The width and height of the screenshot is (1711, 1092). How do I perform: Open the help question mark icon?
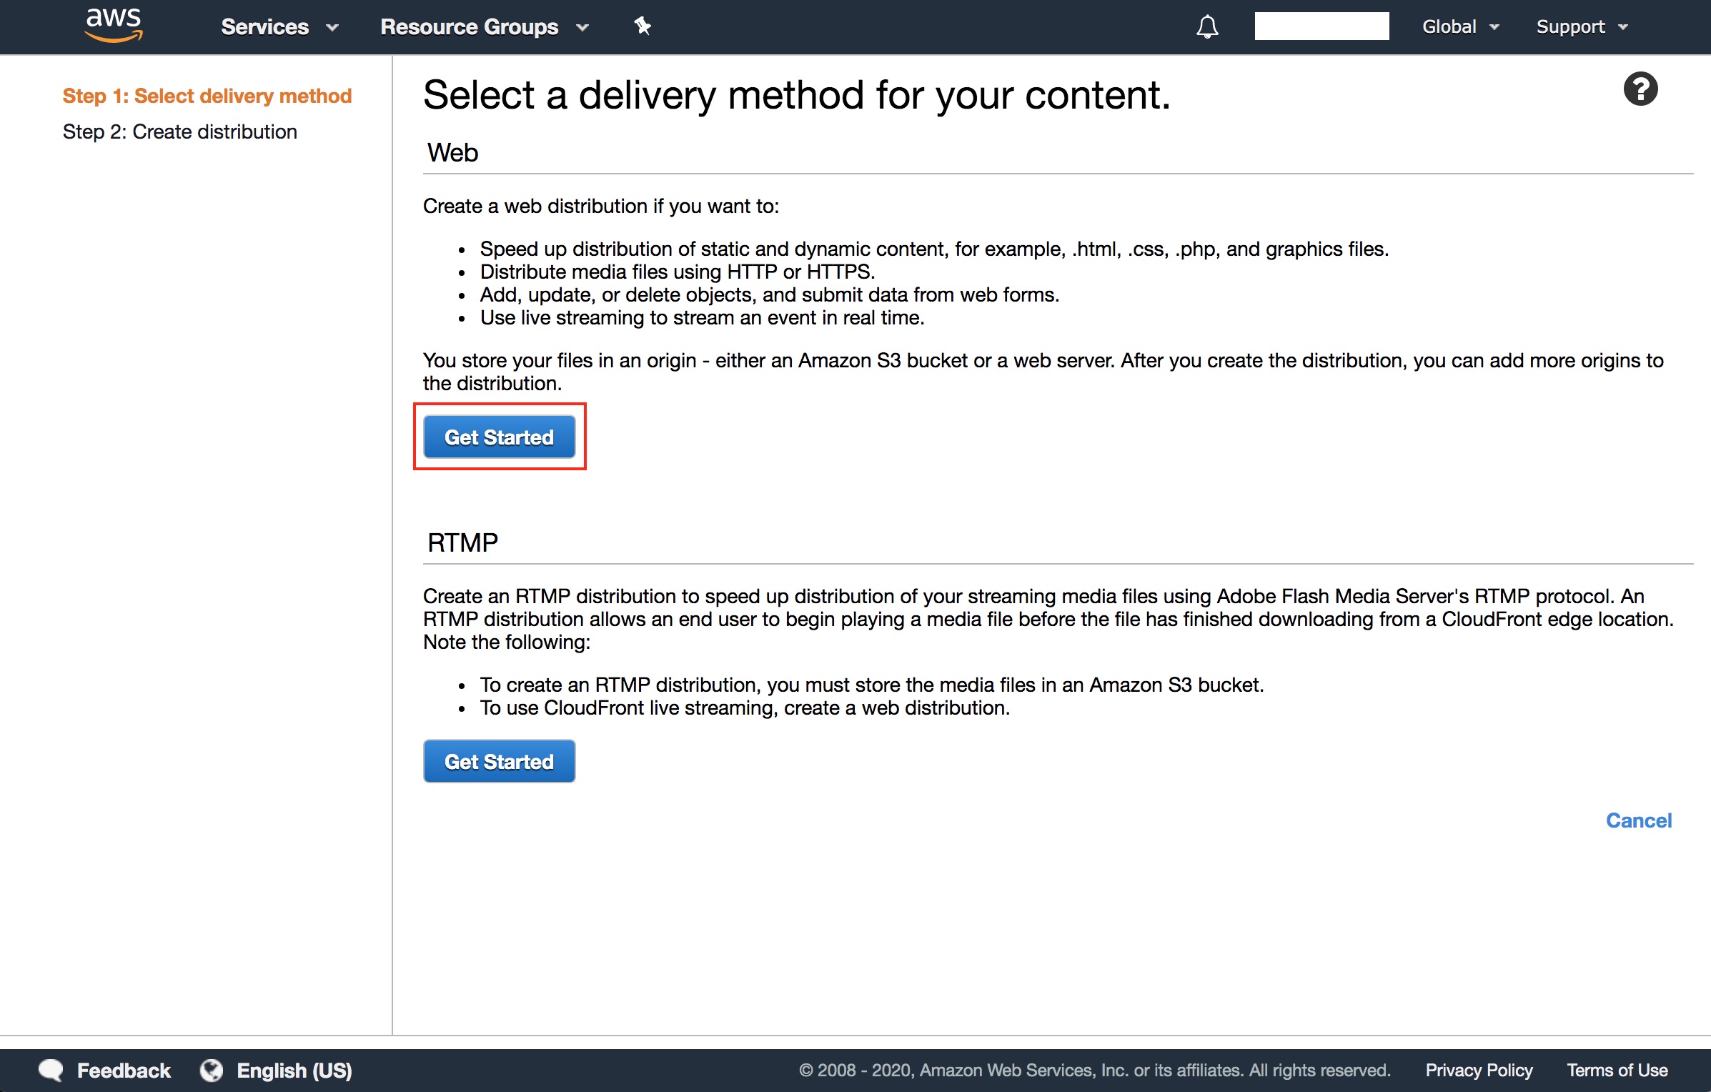(x=1640, y=89)
